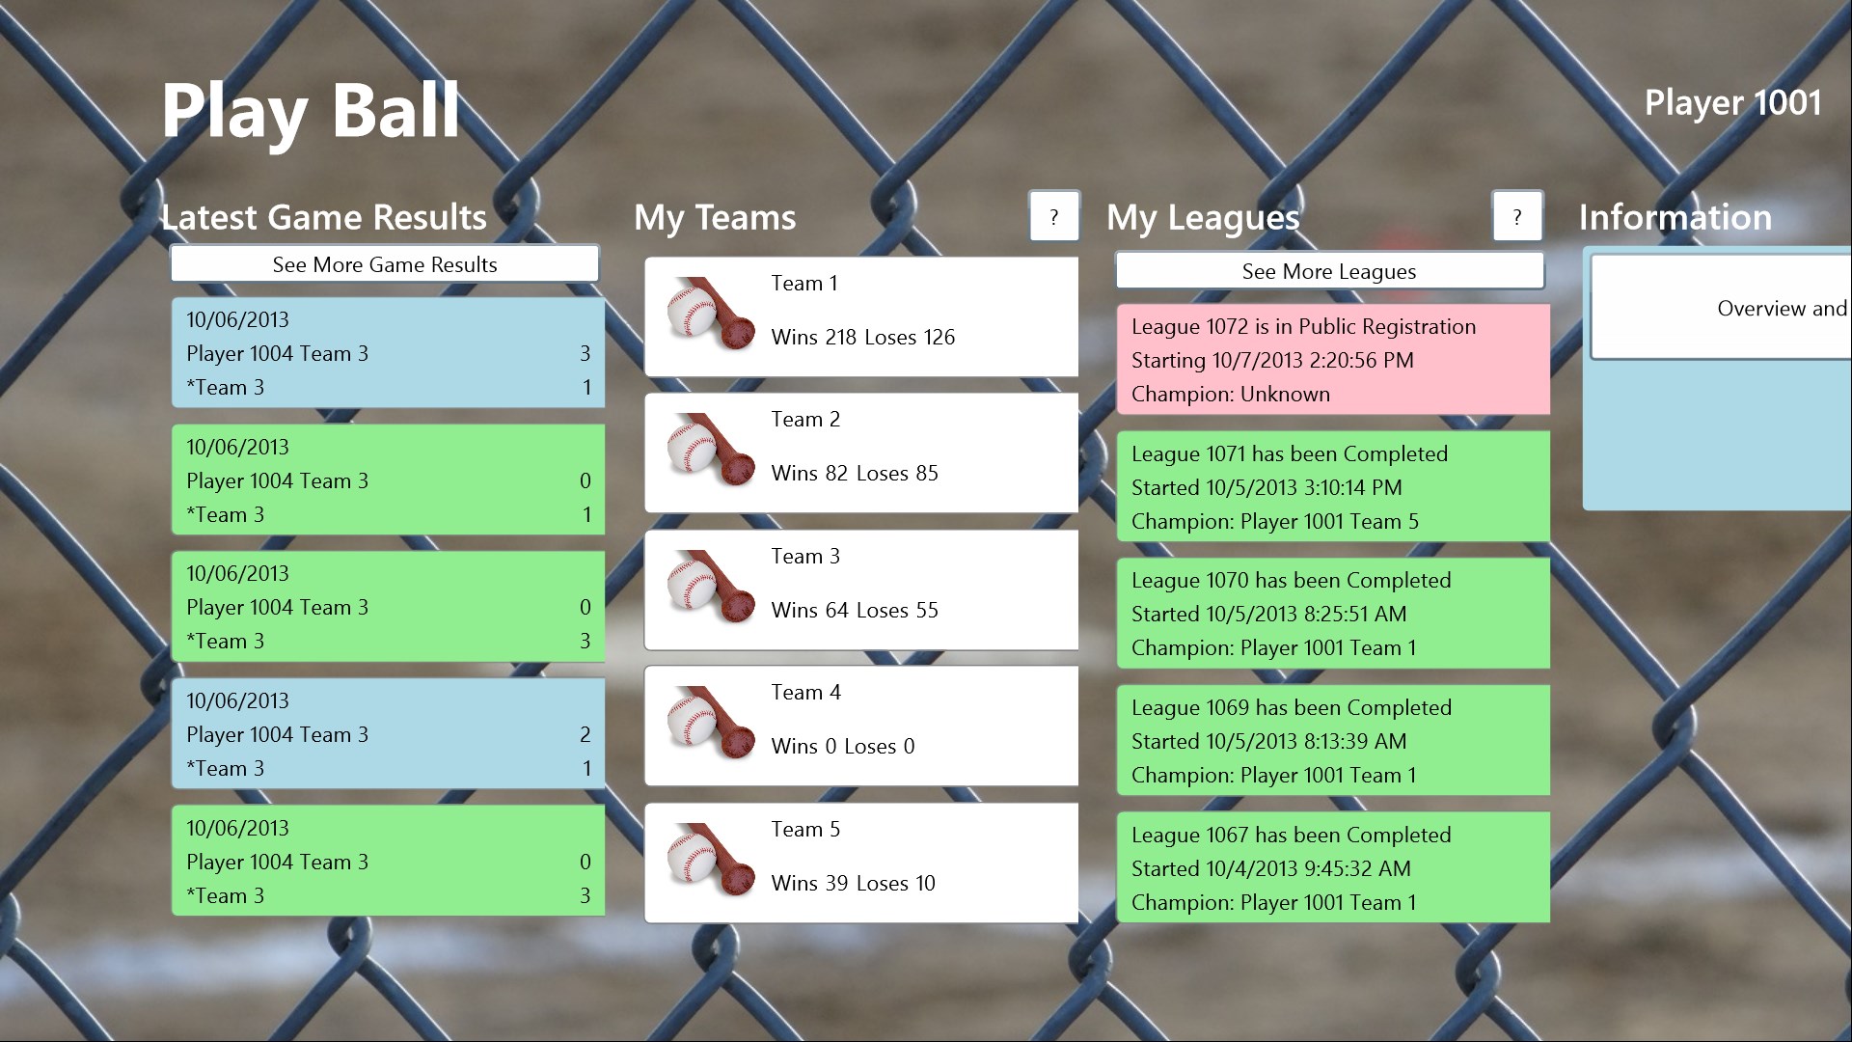Click the My Teams help question mark icon
This screenshot has height=1042, width=1852.
(x=1053, y=214)
